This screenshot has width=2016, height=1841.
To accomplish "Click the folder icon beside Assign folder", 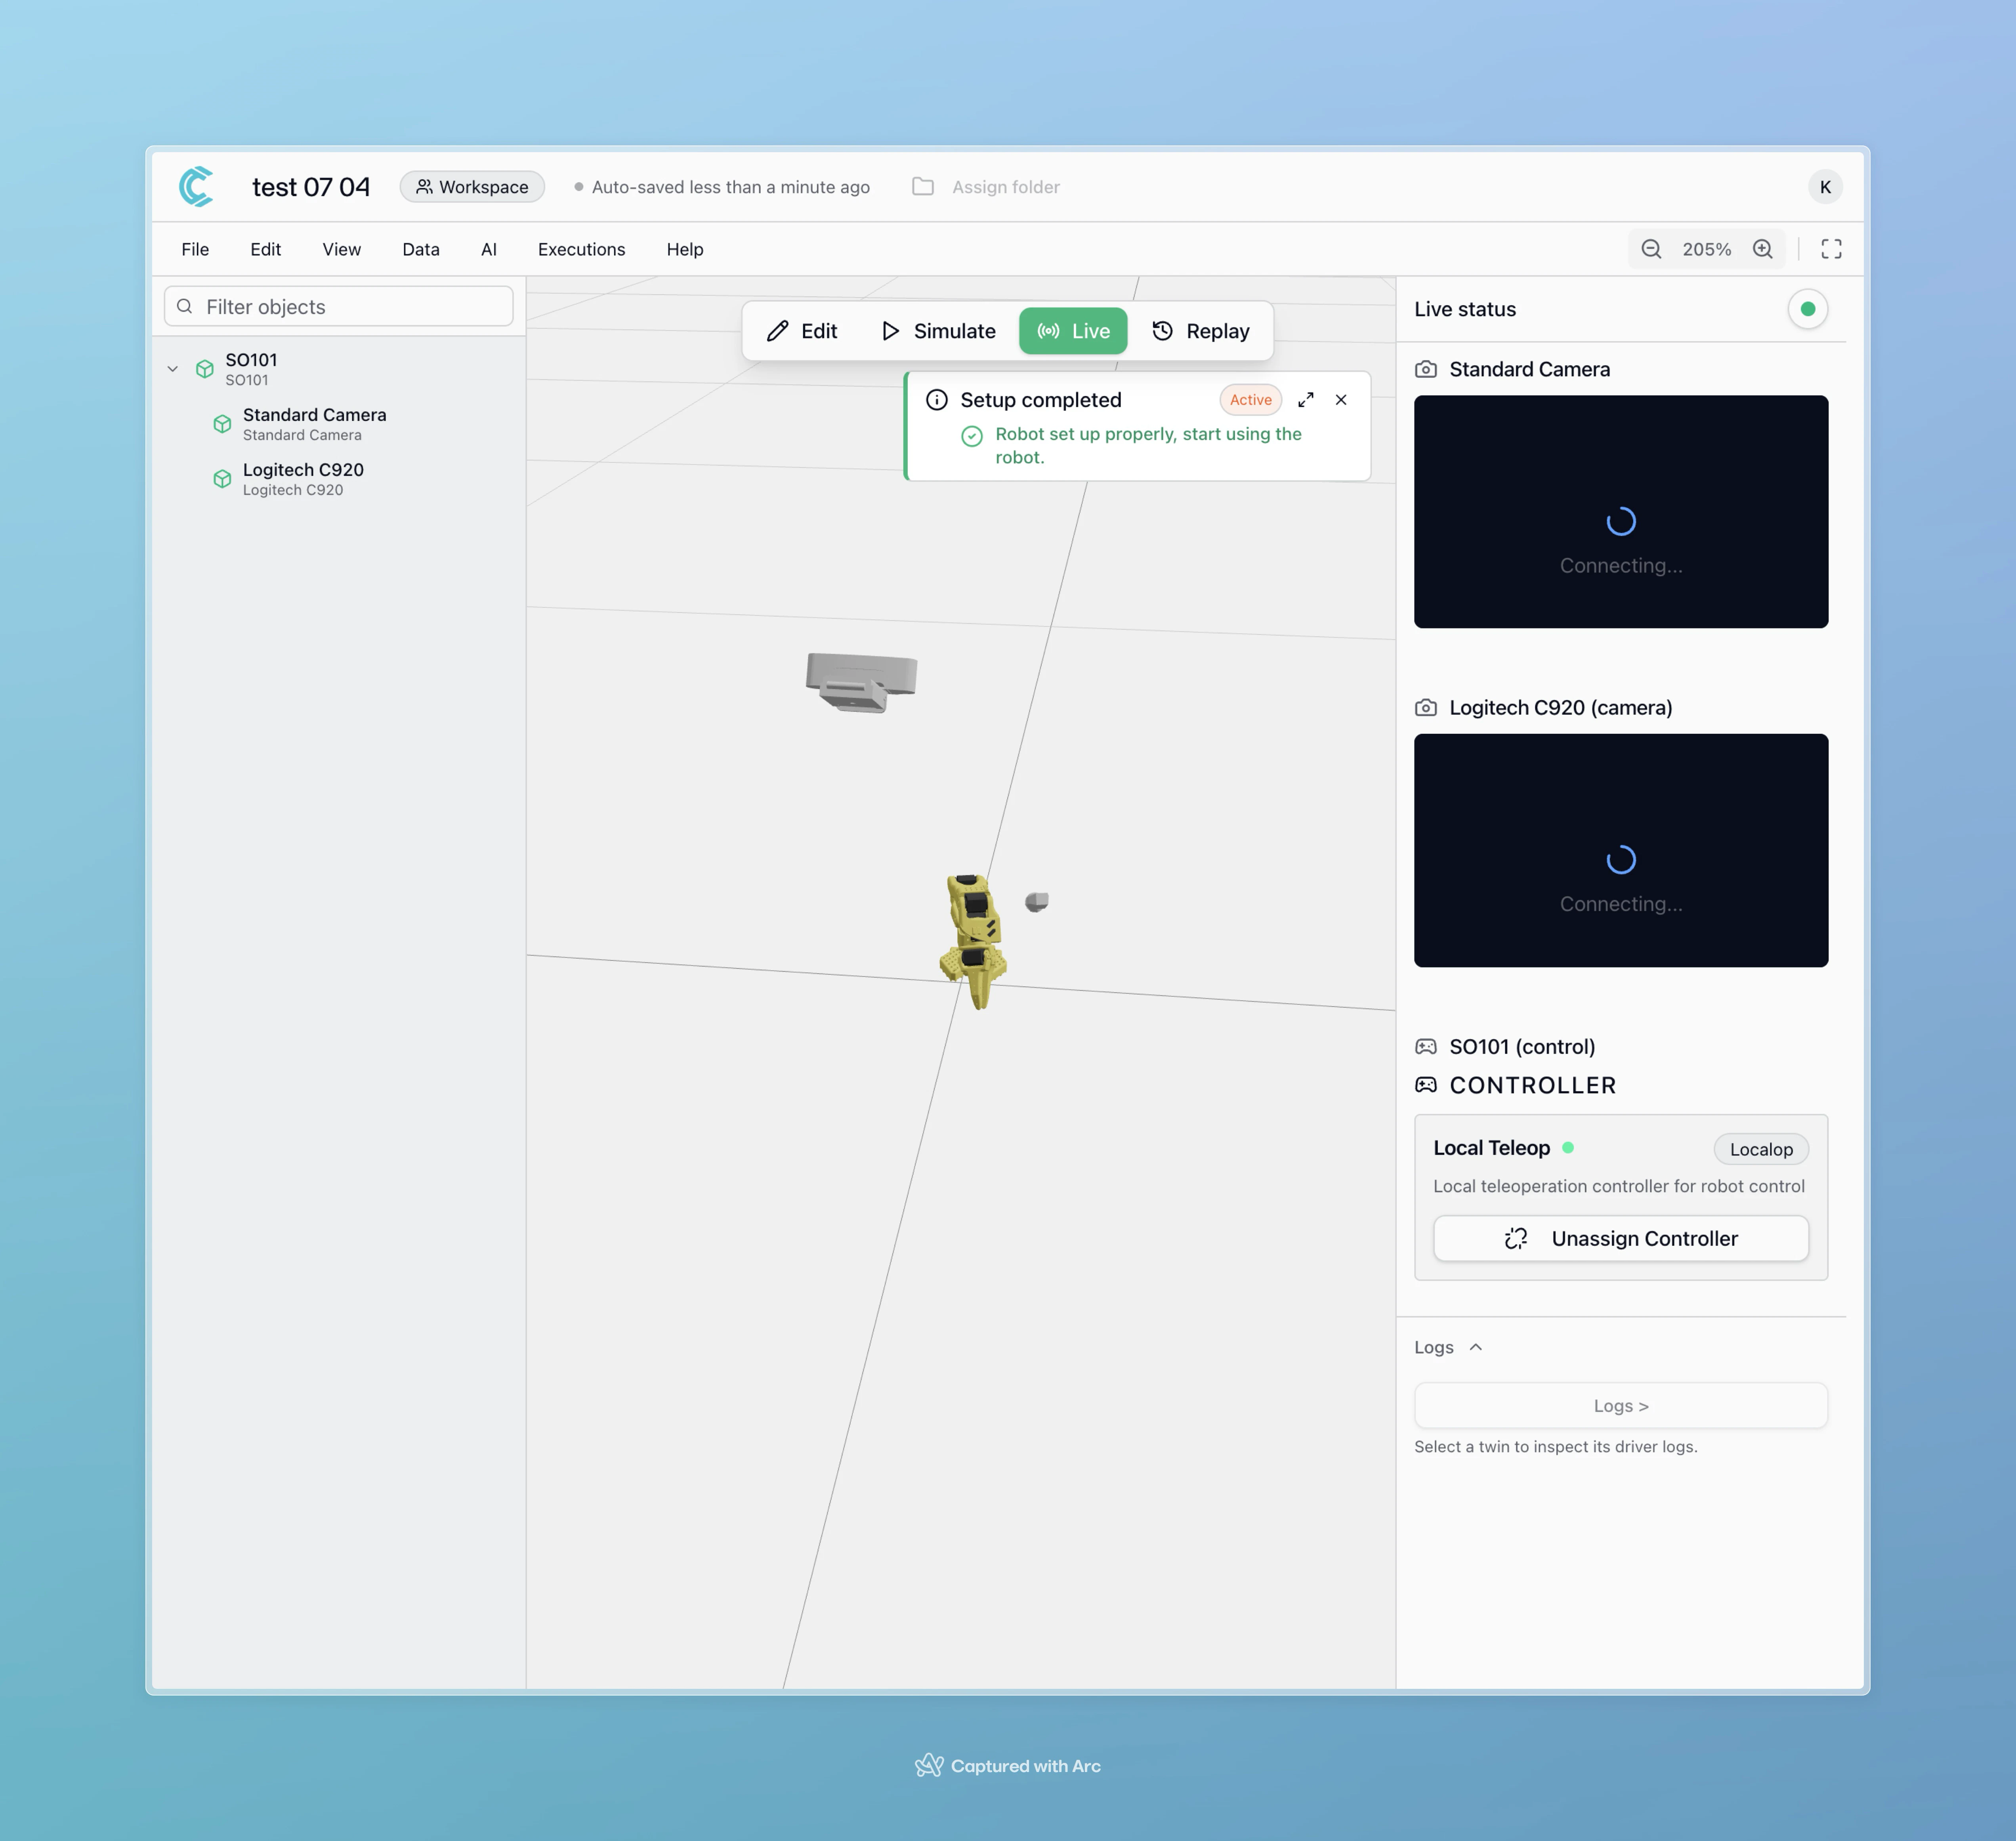I will tap(923, 187).
